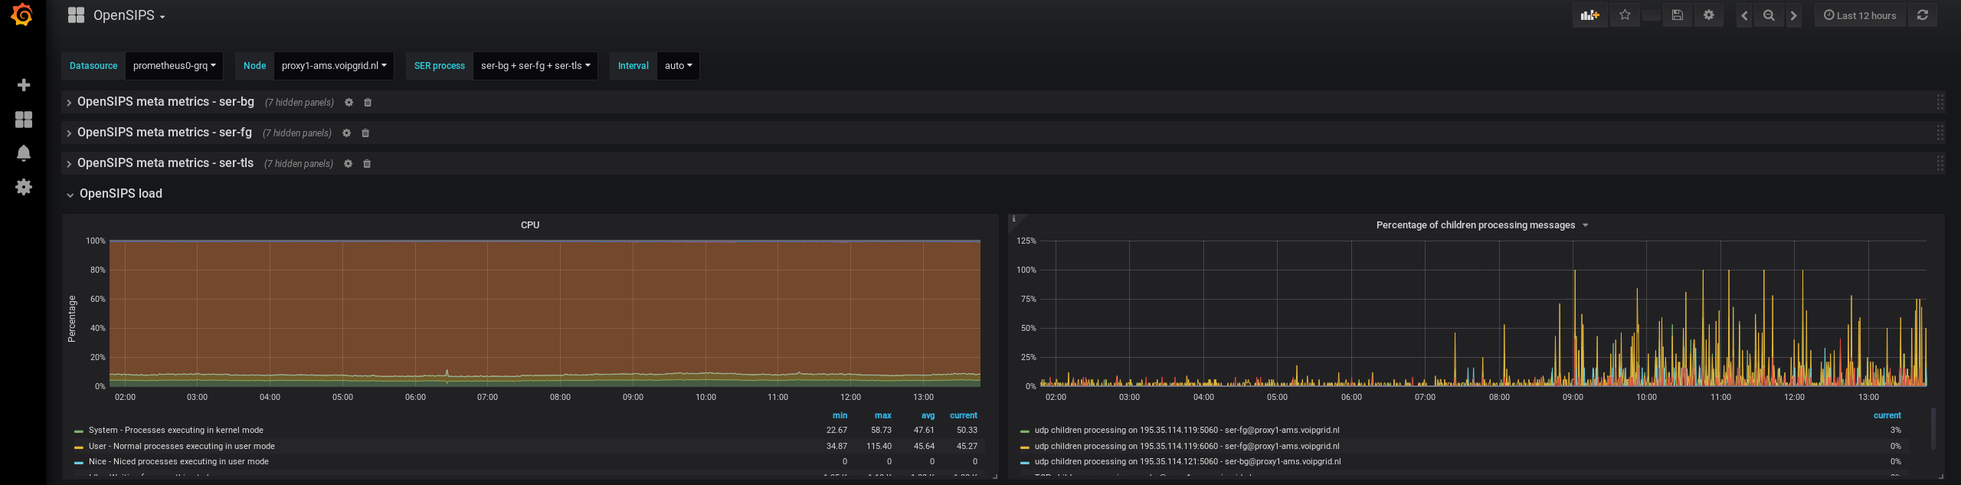Click the 115.40 max value for User

[x=879, y=446]
